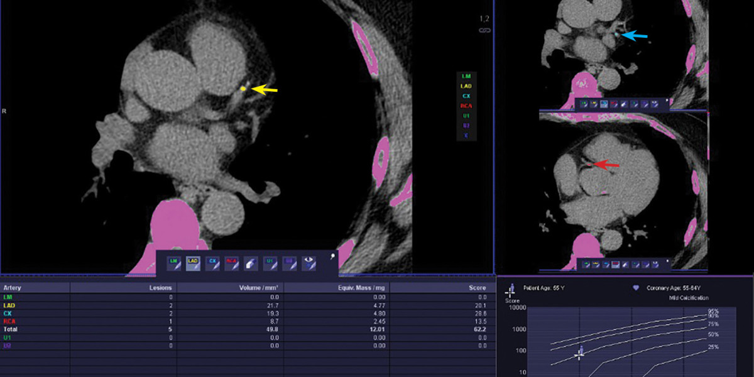Viewport: 754px width, 377px height.
Task: Click the RCA label in the color legend
Action: coord(466,106)
